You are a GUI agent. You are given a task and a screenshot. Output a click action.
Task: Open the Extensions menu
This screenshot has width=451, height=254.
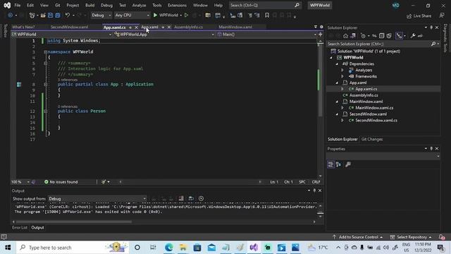tap(177, 5)
